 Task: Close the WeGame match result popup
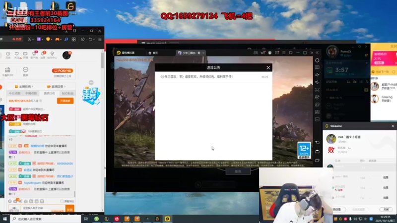pos(393,126)
